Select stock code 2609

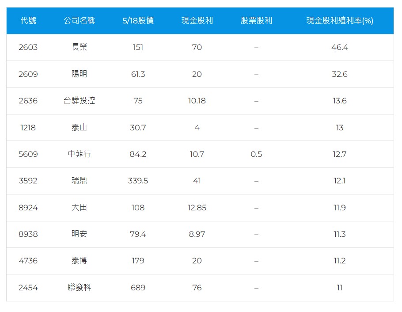point(28,74)
